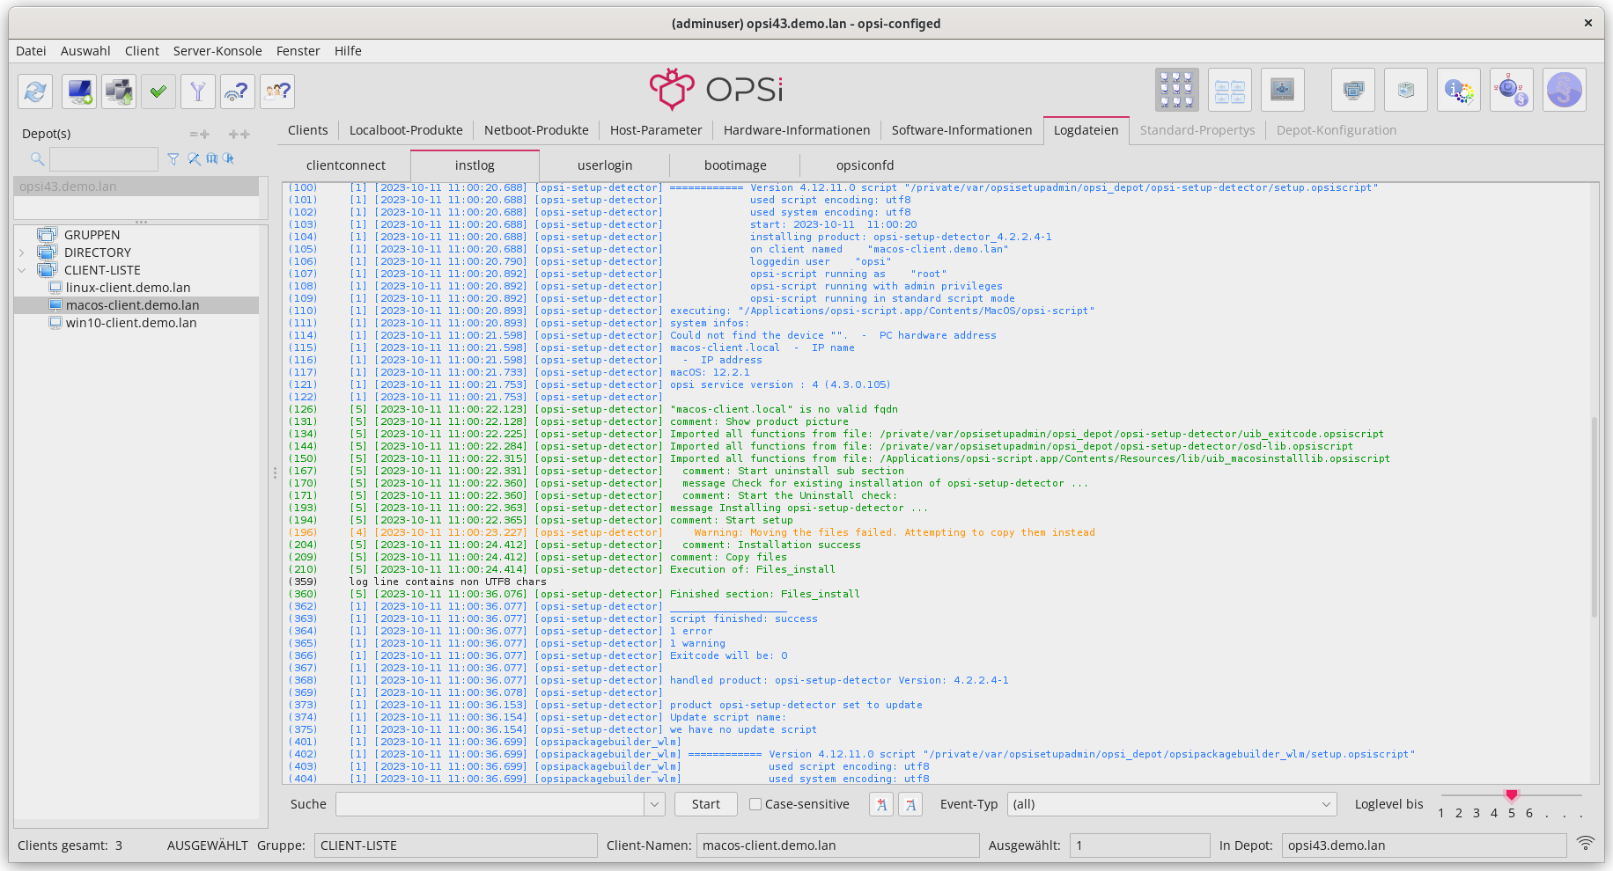Click the green checkmark save icon

(158, 91)
